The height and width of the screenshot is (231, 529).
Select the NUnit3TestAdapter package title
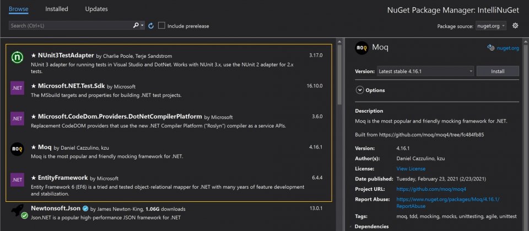66,55
